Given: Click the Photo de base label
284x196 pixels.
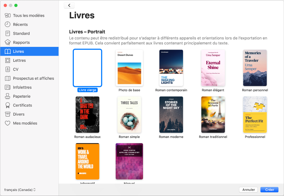Looking at the screenshot, I should 129,90.
